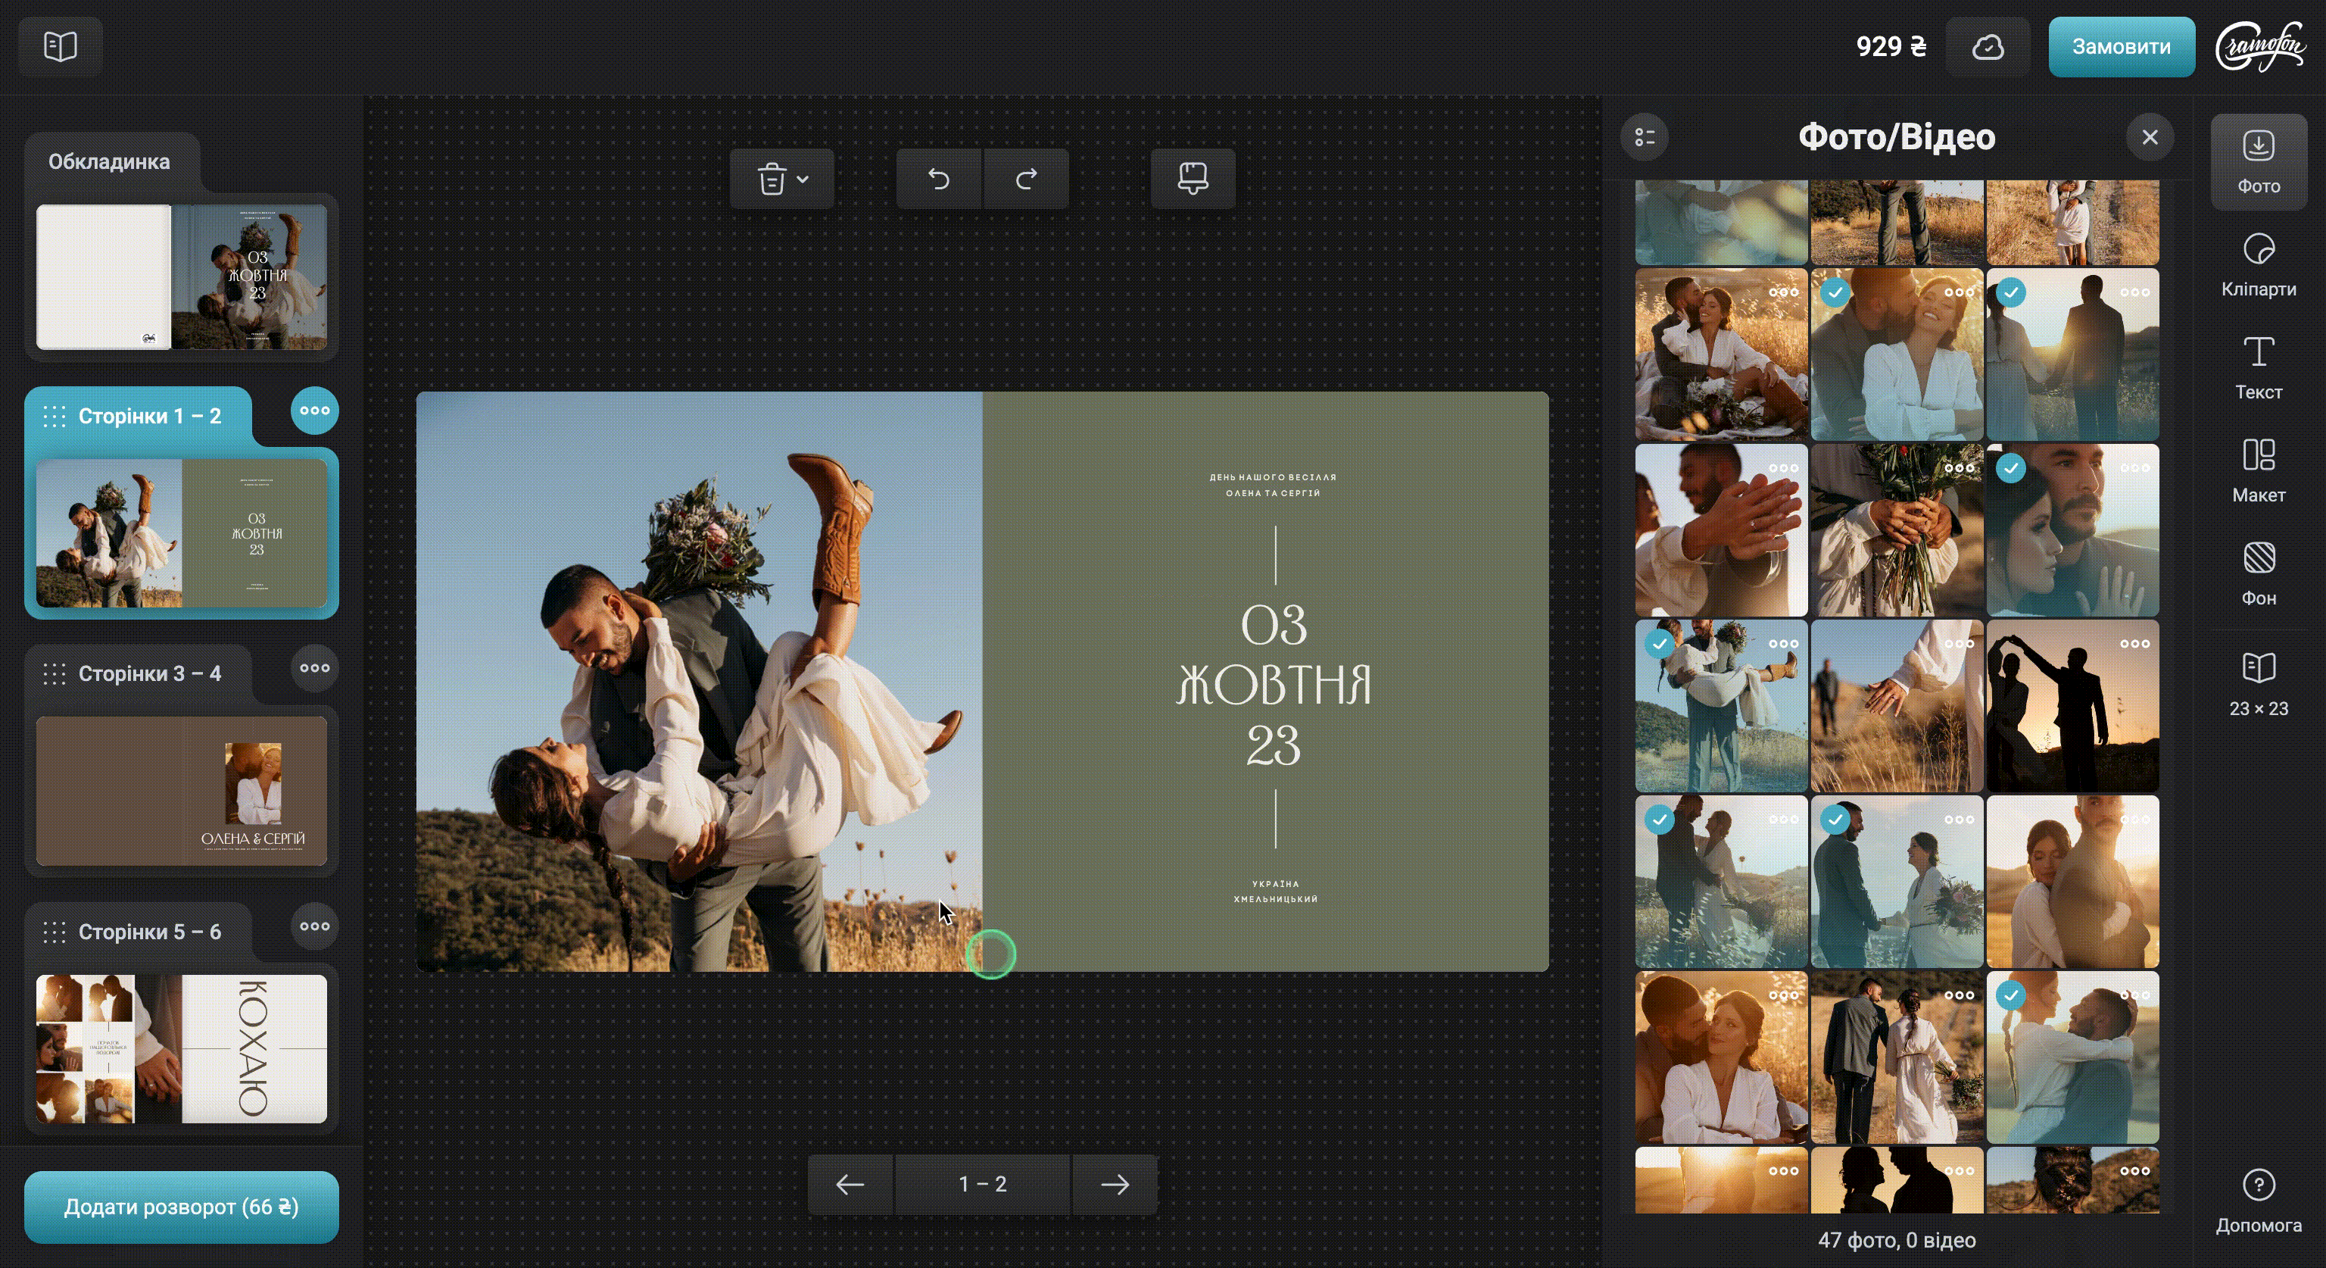Open the cloud save status icon
Image resolution: width=2326 pixels, height=1268 pixels.
click(1988, 47)
